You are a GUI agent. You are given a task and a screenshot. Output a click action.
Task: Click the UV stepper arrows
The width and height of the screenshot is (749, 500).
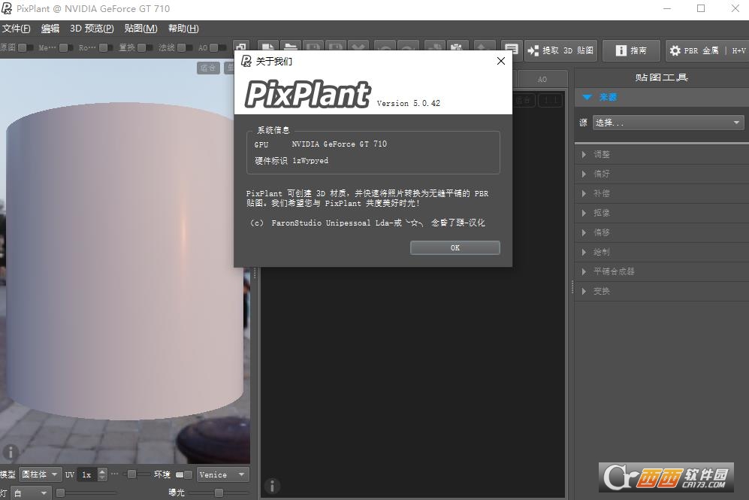pos(102,474)
